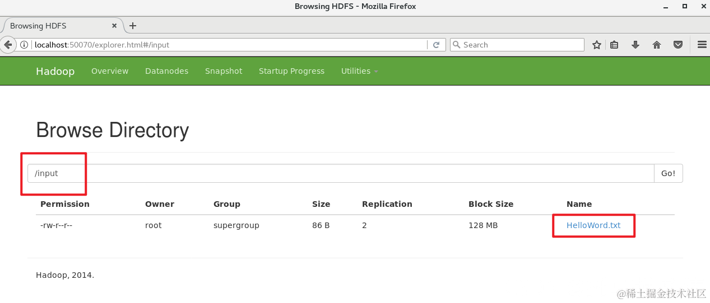The width and height of the screenshot is (710, 303).
Task: Open the Datanodes page
Action: [166, 71]
